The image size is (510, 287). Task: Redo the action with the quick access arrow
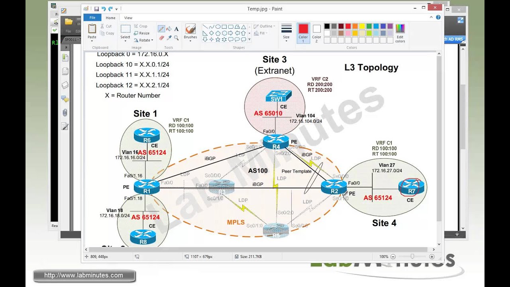coord(110,9)
